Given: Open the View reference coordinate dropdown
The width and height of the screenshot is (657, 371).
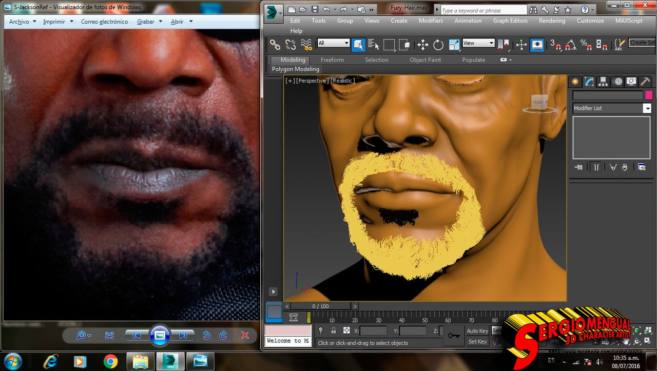Looking at the screenshot, I should pos(478,44).
